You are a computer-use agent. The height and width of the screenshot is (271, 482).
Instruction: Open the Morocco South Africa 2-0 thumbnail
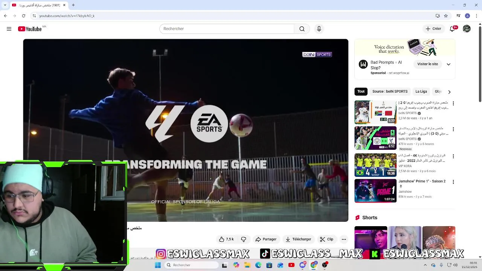(375, 112)
